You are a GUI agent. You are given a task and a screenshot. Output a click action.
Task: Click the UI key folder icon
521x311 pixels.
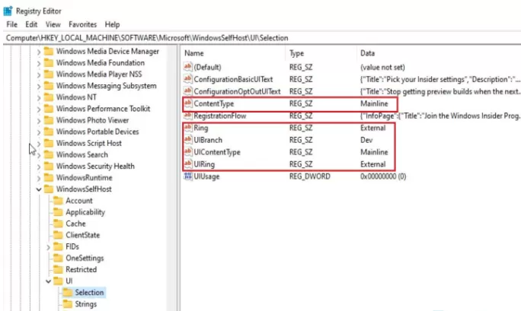(x=58, y=281)
